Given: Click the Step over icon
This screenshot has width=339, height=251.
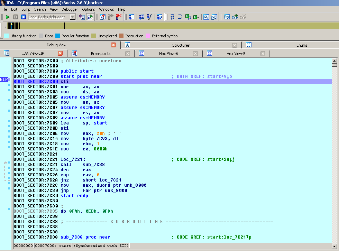Looking at the screenshot, I should [180, 17].
